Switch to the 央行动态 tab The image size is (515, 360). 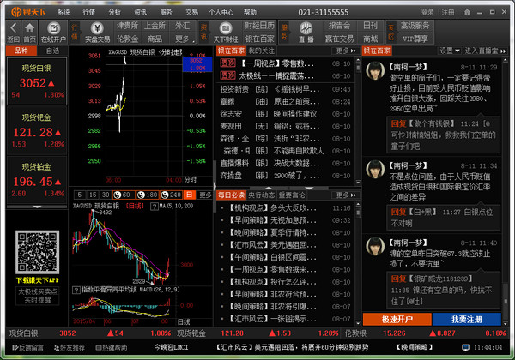pos(261,195)
